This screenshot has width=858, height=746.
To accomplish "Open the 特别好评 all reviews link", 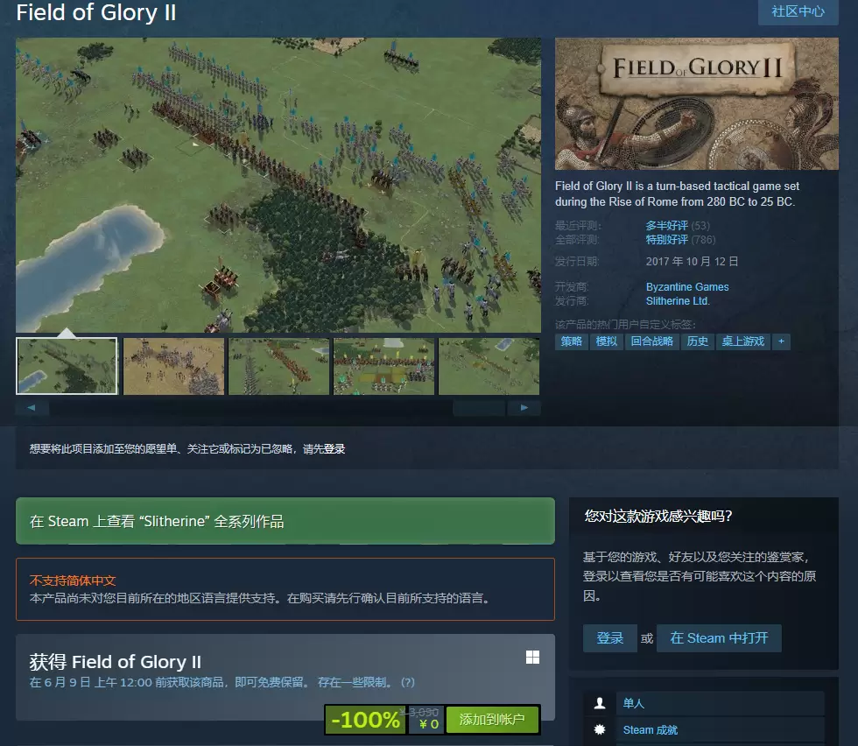I will click(x=666, y=240).
